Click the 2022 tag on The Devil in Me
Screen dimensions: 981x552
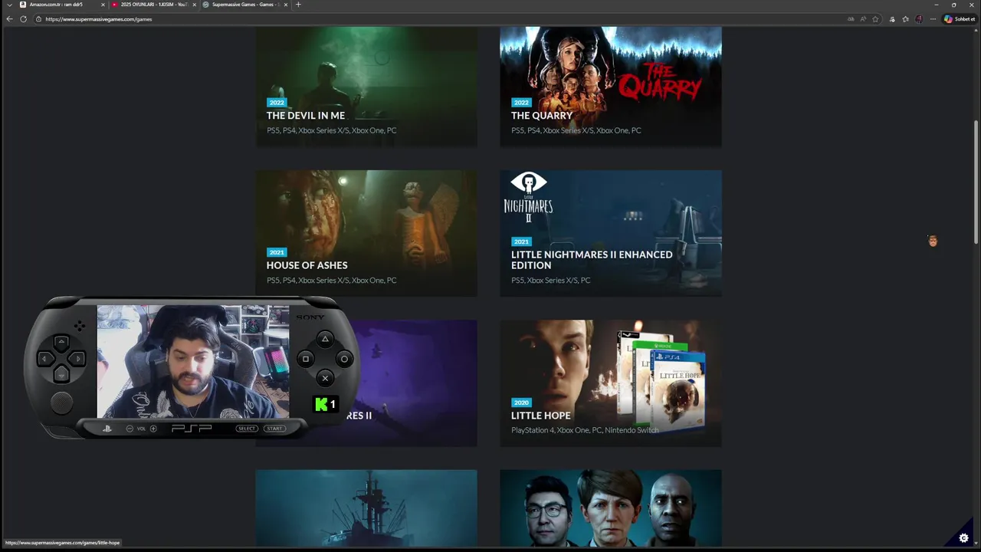(277, 103)
